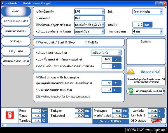Click the red fuel pump icon
Viewport: 168px width, 133px height.
click(10, 115)
